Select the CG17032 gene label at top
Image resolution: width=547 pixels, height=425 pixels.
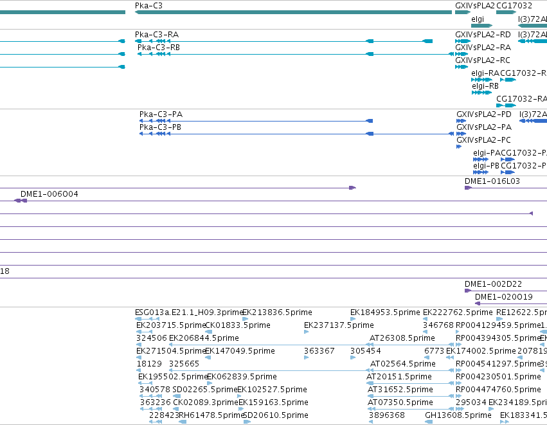coord(514,6)
